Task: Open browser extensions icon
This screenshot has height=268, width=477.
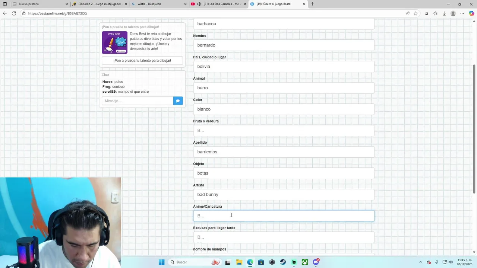Action: click(426, 13)
